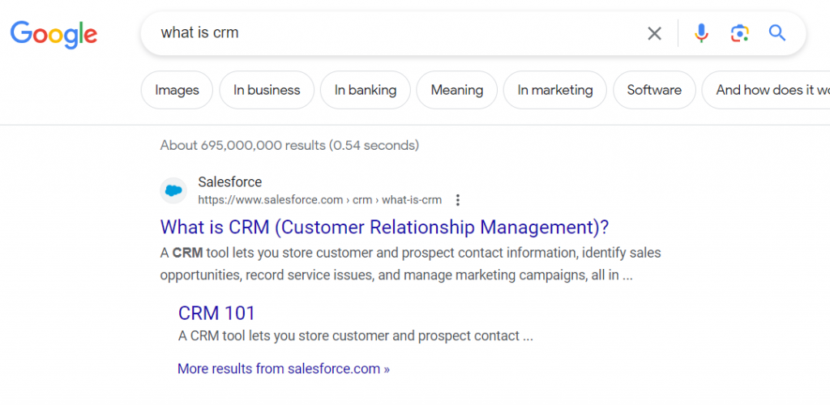Start voice search with the microphone icon
This screenshot has height=405, width=830.
pos(701,33)
